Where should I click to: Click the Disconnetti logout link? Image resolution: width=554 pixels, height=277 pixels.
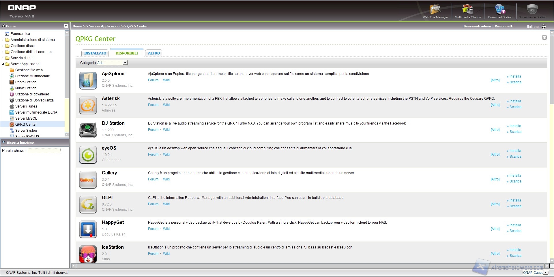pyautogui.click(x=504, y=26)
